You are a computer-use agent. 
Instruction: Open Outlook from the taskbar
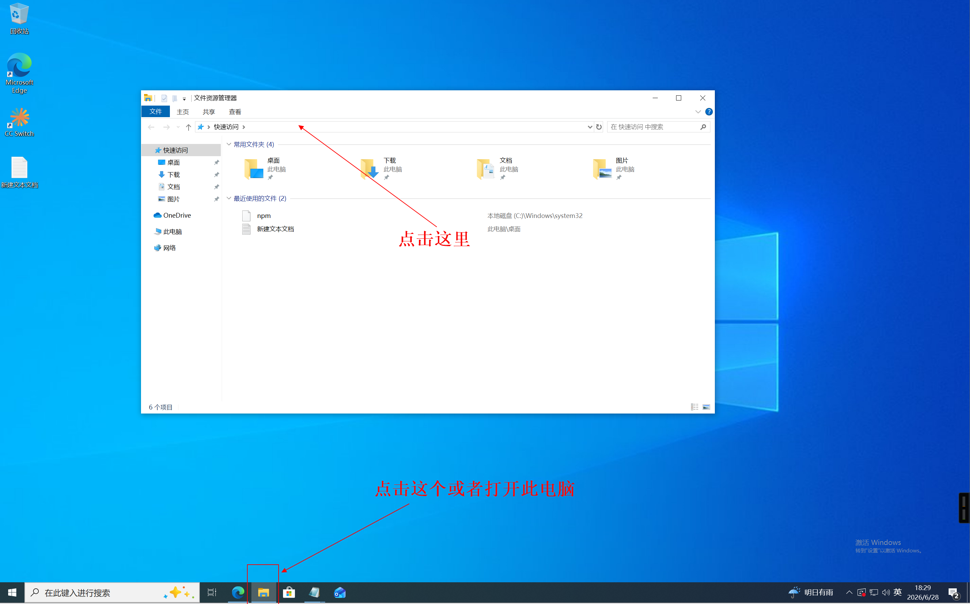coord(340,593)
